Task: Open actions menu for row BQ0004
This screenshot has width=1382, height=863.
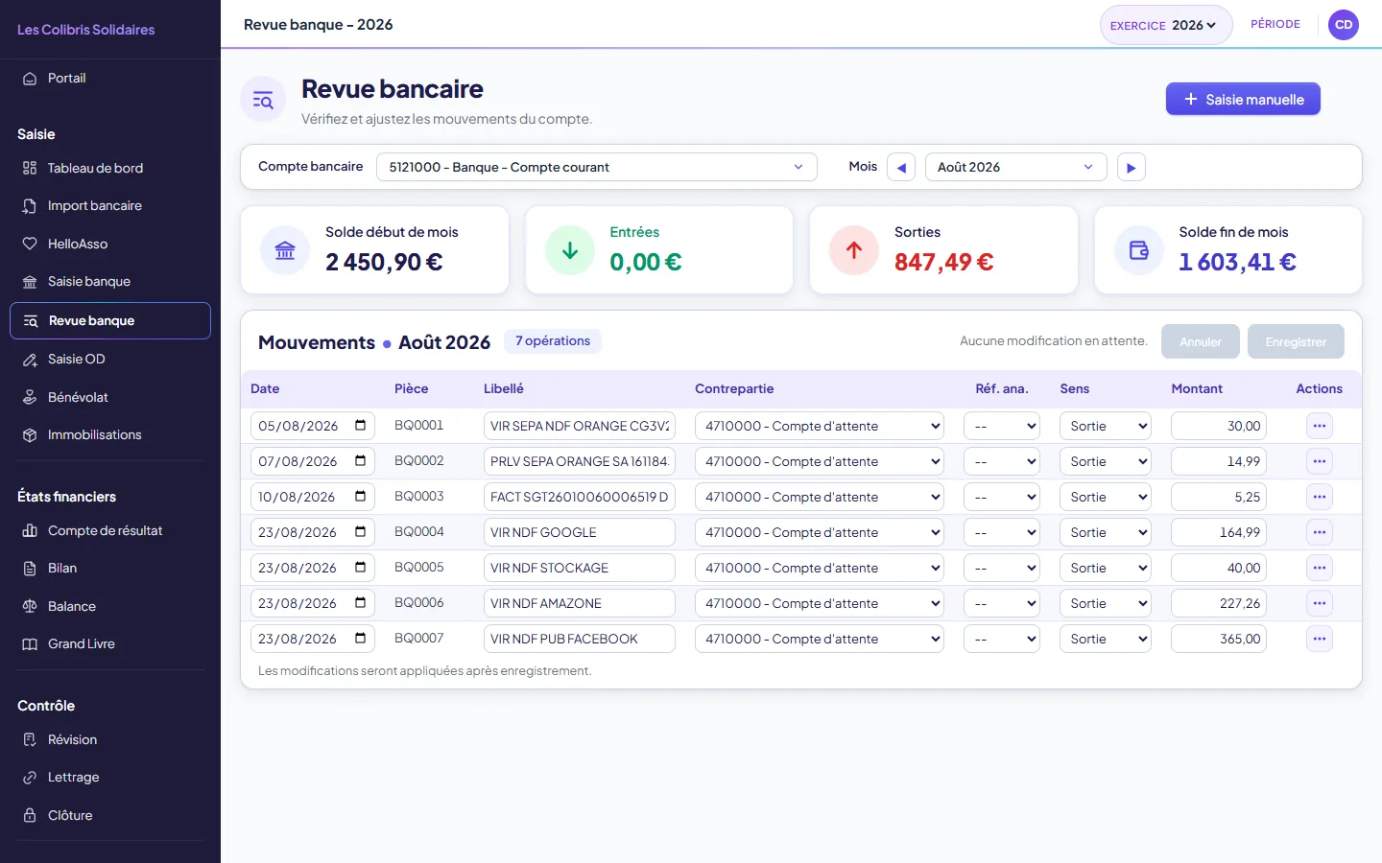Action: click(x=1320, y=532)
